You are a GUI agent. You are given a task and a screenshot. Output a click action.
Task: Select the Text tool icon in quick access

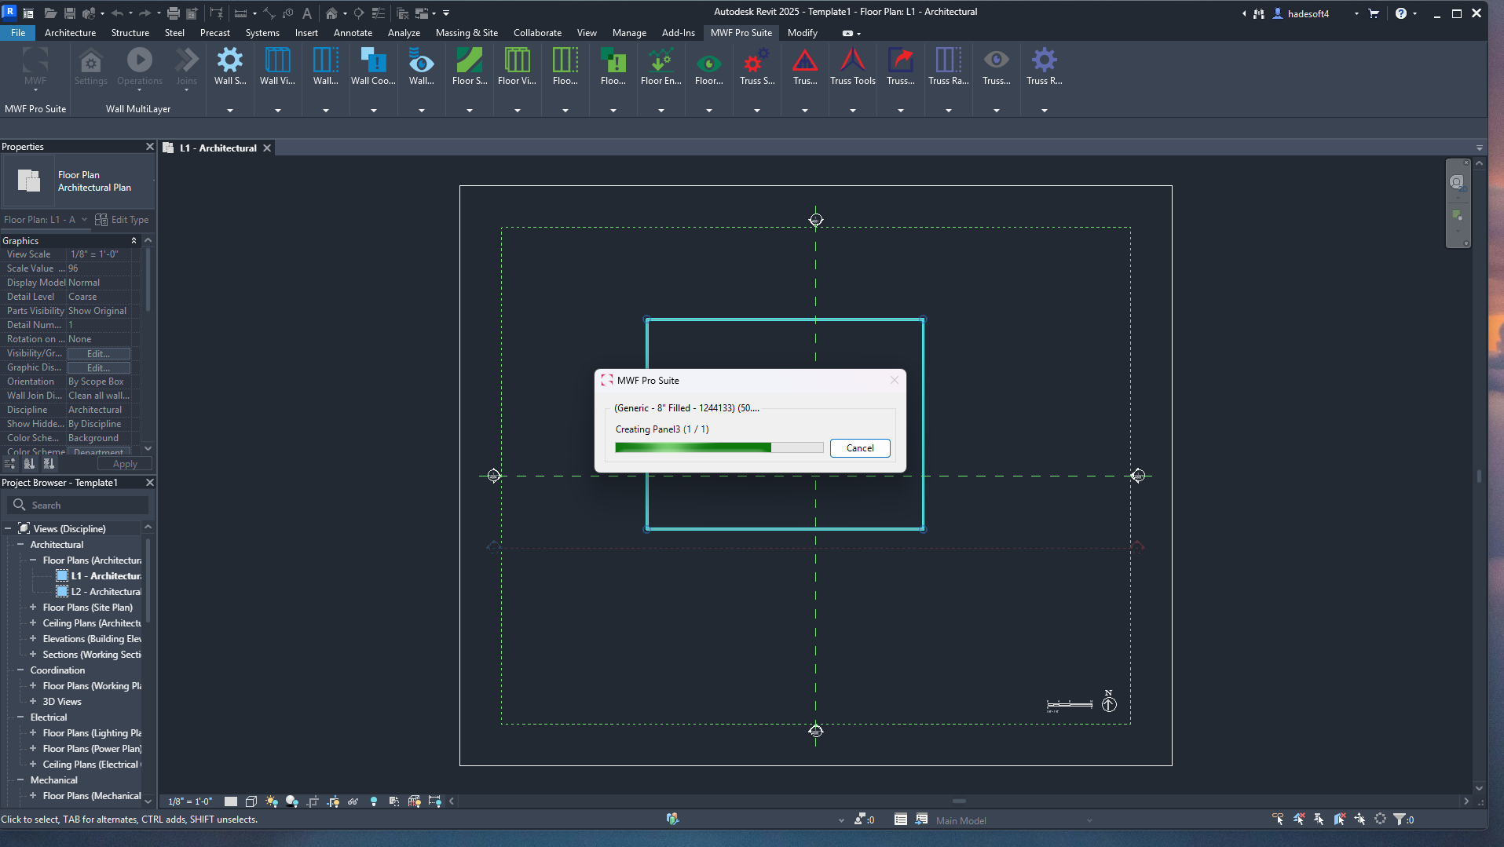coord(307,13)
